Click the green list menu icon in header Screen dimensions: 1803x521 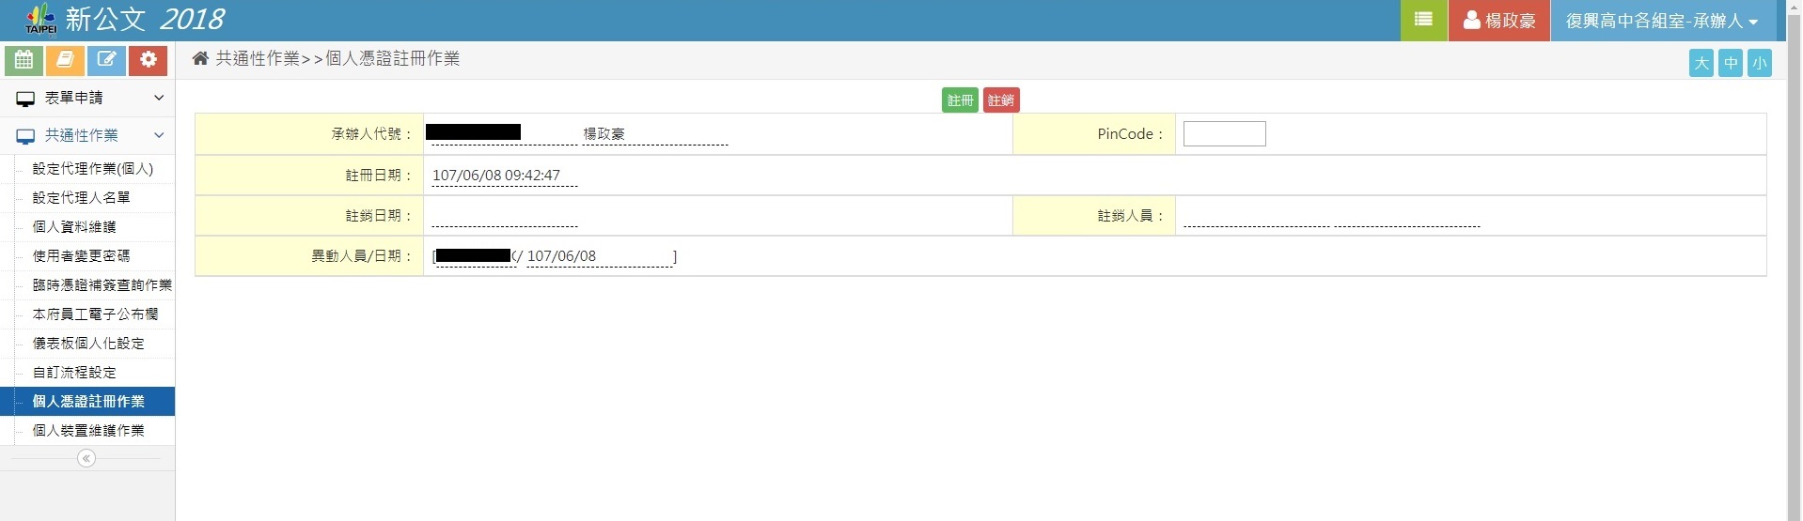coord(1423,20)
